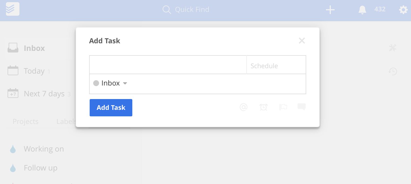The width and height of the screenshot is (411, 184).
Task: Click the activity history icon on the right
Action: click(x=393, y=71)
